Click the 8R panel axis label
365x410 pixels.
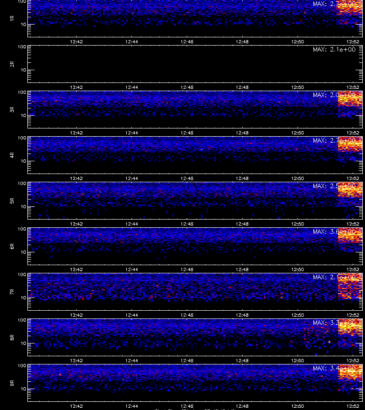[x=12, y=337]
